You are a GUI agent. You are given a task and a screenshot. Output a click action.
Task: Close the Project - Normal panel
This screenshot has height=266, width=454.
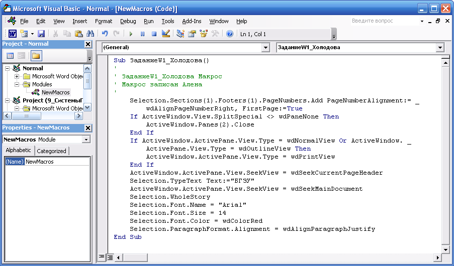pyautogui.click(x=87, y=44)
